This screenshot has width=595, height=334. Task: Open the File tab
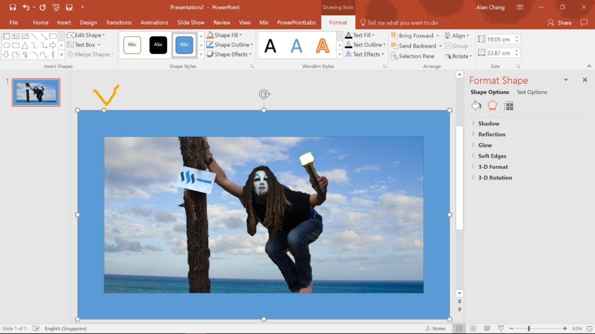(14, 22)
